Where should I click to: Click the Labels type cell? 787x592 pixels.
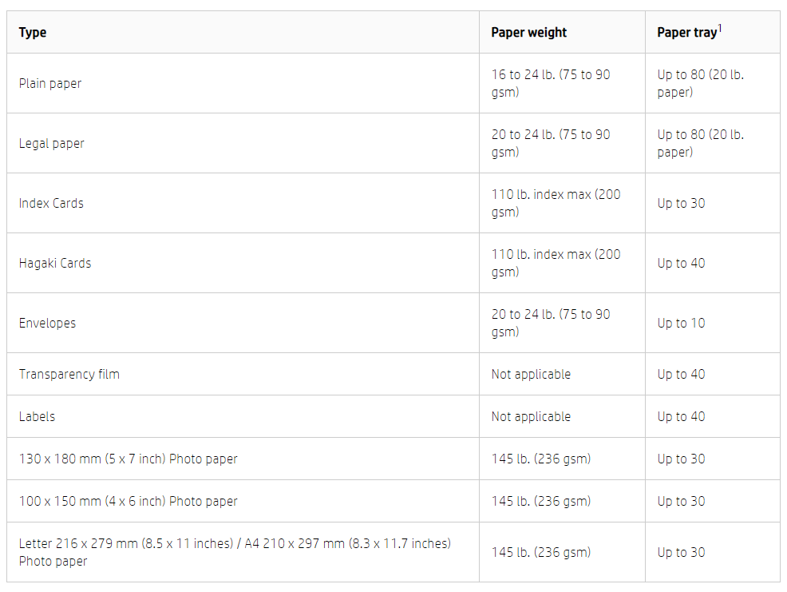coord(38,416)
